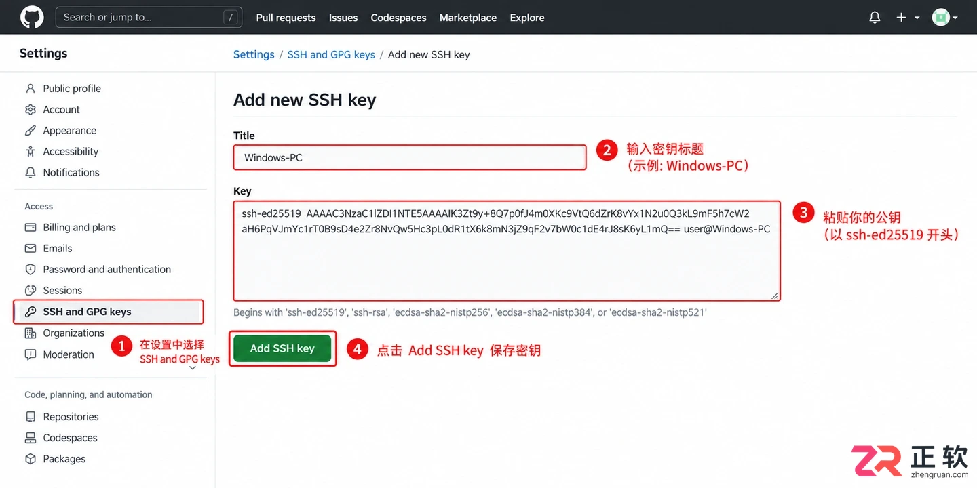
Task: Go to SSH and GPG keys breadcrumb
Action: coord(331,54)
